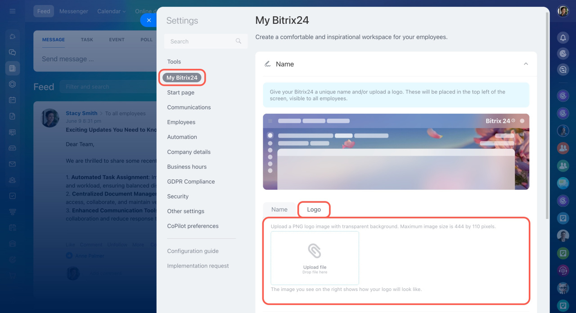Select the MESSAGE tab in post composer
Image resolution: width=576 pixels, height=313 pixels.
point(54,40)
